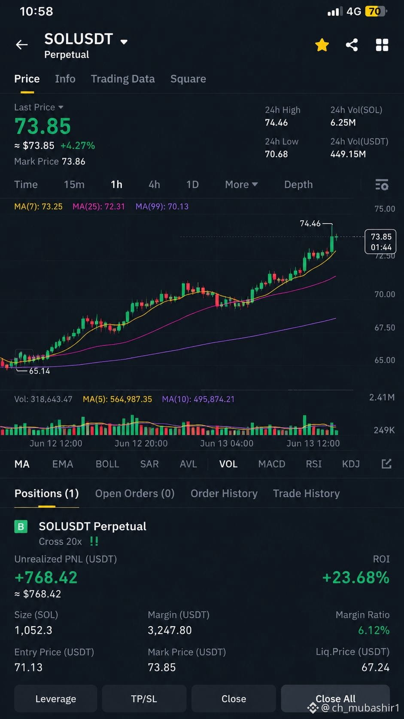This screenshot has height=719, width=404.
Task: Tap the 74.46 high marker on chart
Action: coord(310,223)
